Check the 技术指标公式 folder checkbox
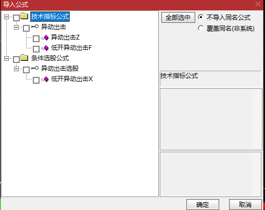265x210 pixels. (x=16, y=18)
